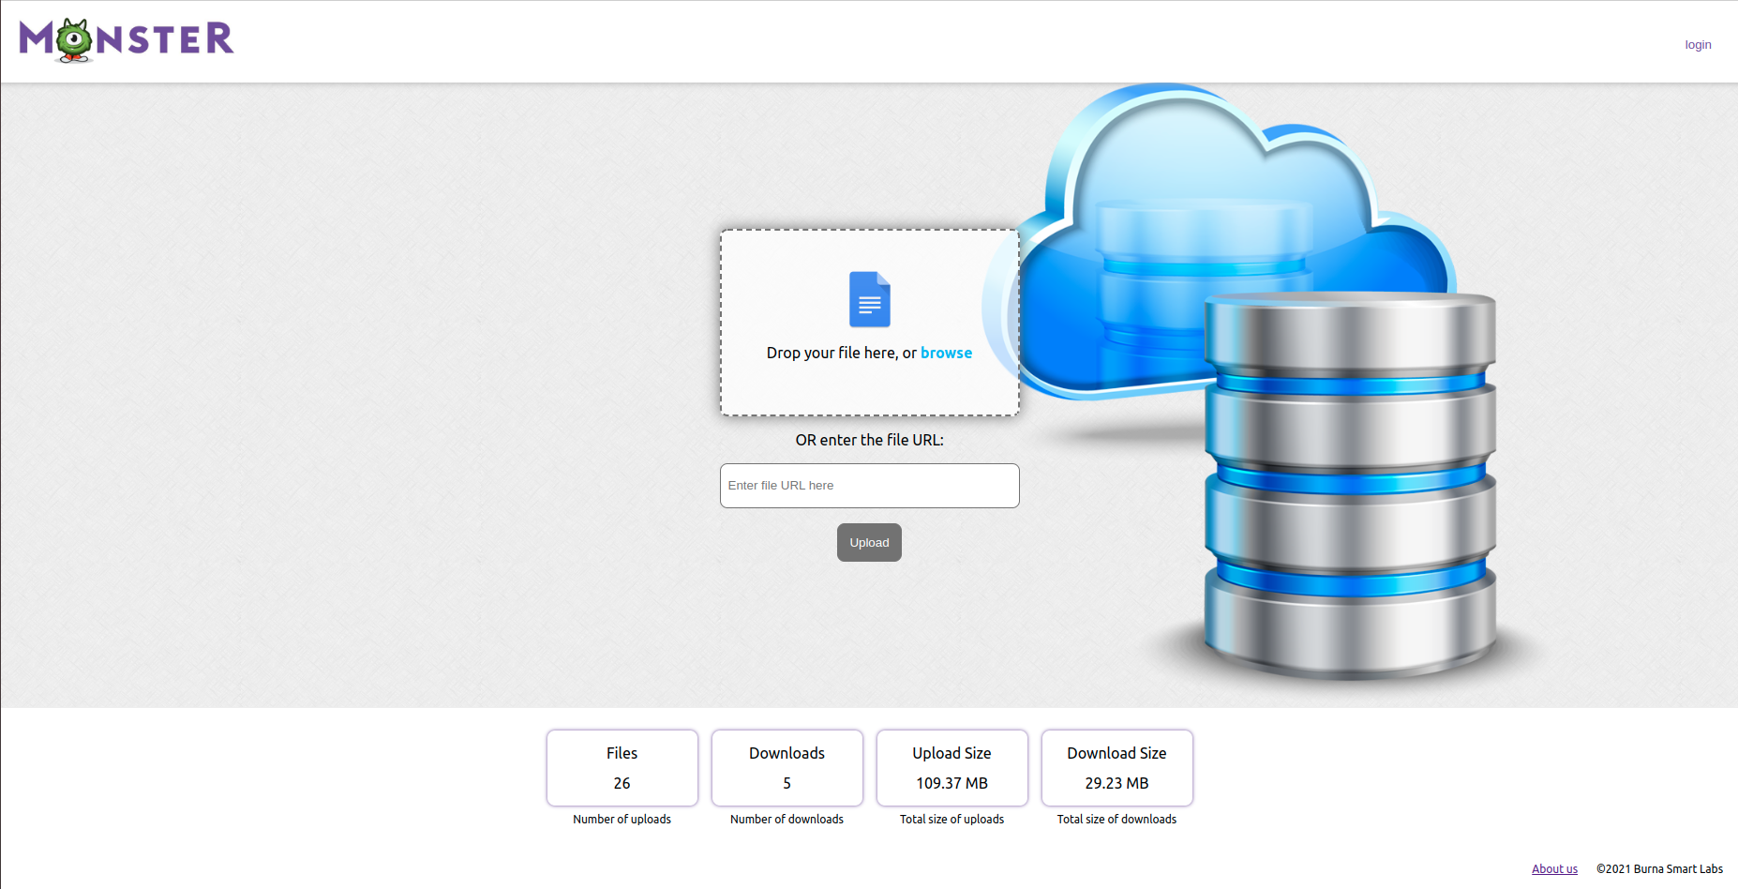Click the '©2021 Burna Smart Labs' text
Image resolution: width=1738 pixels, height=889 pixels.
(1659, 869)
